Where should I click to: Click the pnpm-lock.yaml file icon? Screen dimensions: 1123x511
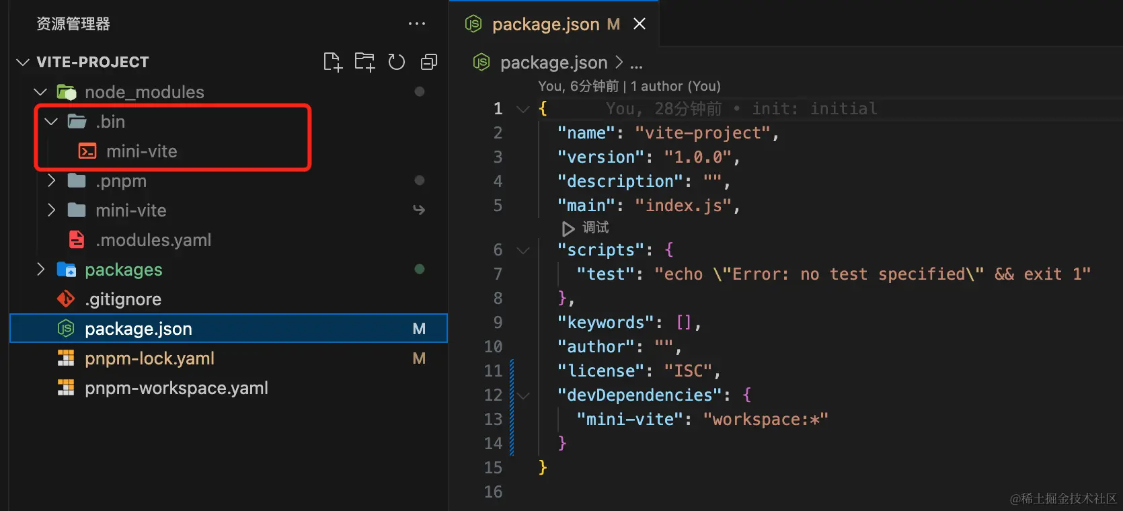point(66,358)
